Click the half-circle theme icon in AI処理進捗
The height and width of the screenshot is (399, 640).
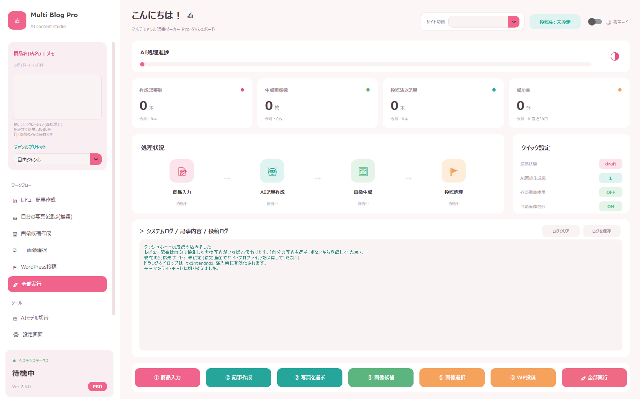tap(614, 56)
